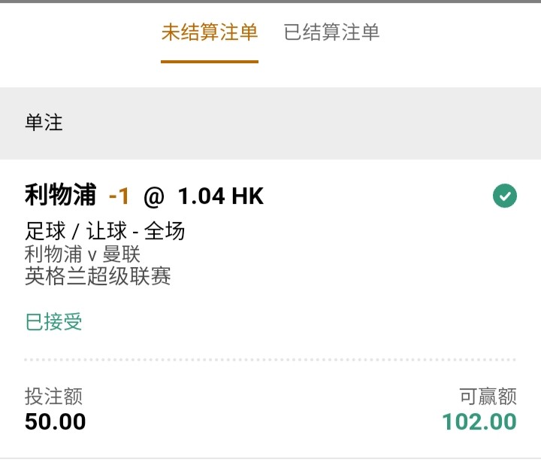This screenshot has height=468, width=541.
Task: Tap the 英格兰超级联赛 league name
Action: (98, 277)
